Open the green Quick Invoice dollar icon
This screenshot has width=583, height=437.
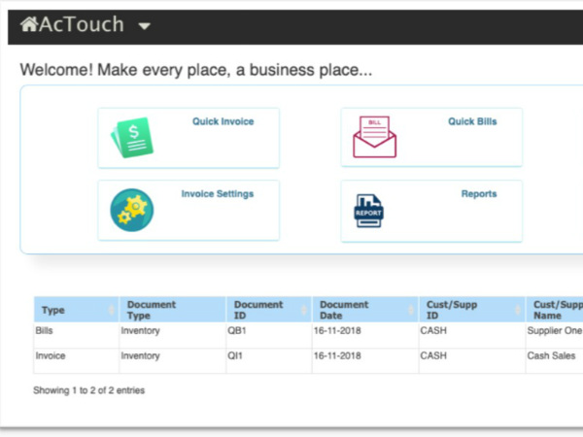(x=131, y=138)
